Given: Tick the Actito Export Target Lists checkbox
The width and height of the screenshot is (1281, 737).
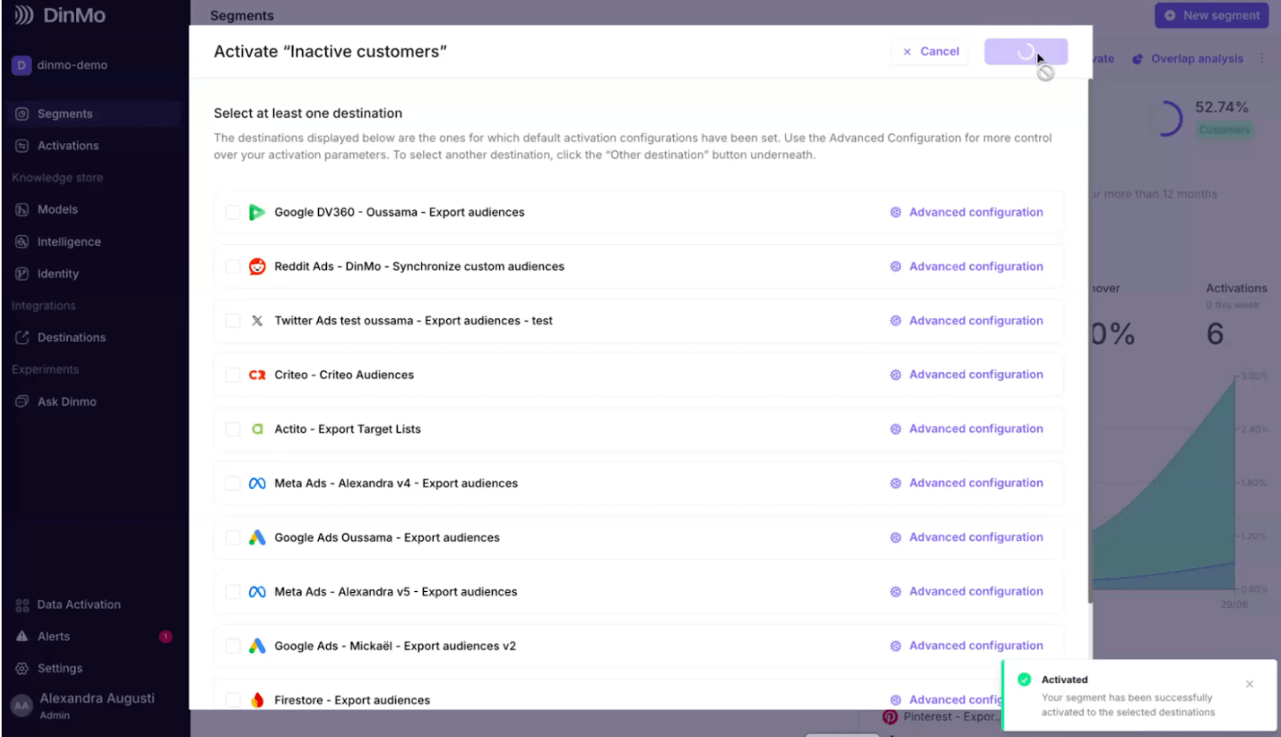Looking at the screenshot, I should tap(233, 429).
